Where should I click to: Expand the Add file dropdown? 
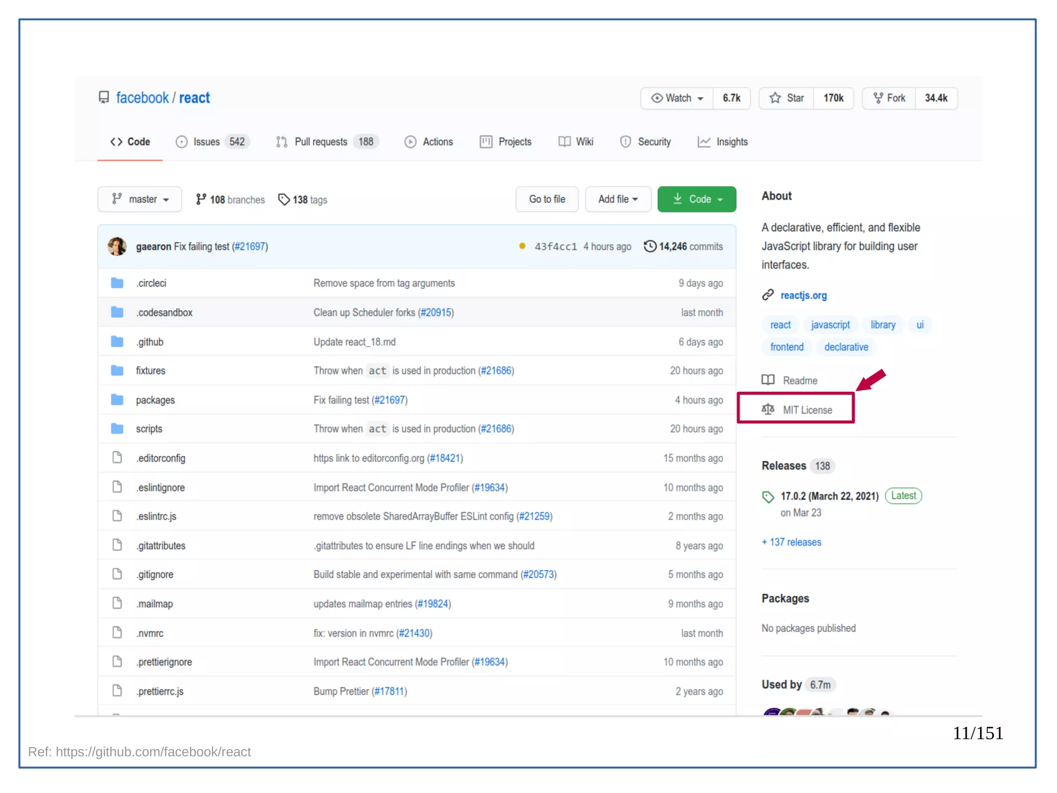[618, 199]
